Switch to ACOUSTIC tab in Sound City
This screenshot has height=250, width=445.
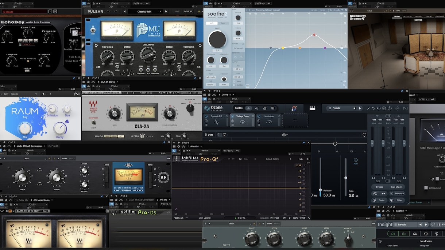point(408,16)
